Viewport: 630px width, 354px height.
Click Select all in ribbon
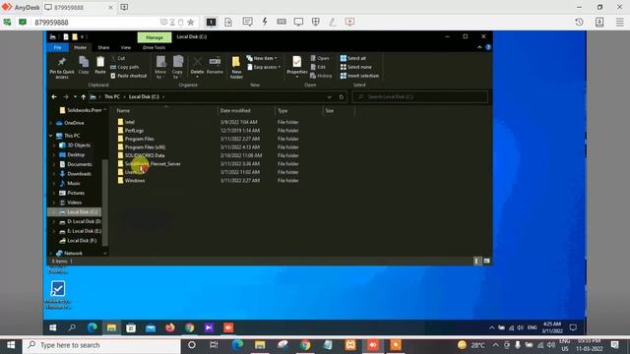[353, 58]
